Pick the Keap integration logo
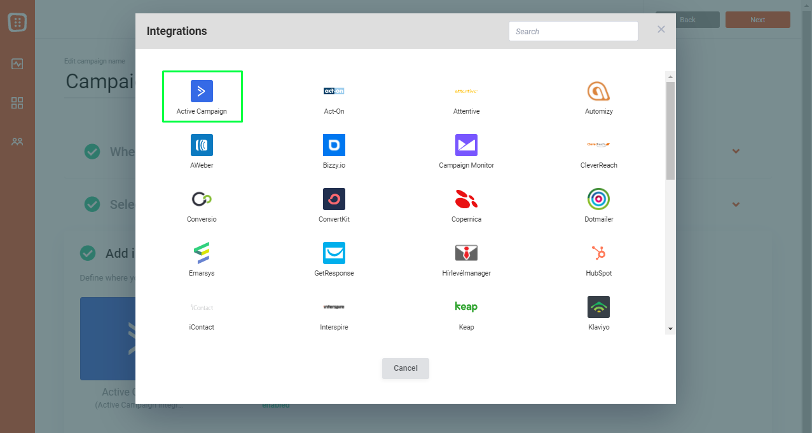Screen dimensions: 812x433 tap(466, 307)
